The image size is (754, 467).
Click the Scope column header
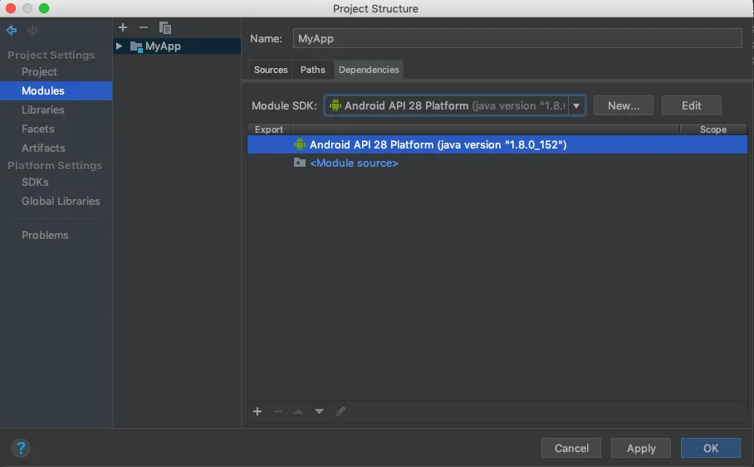click(713, 129)
